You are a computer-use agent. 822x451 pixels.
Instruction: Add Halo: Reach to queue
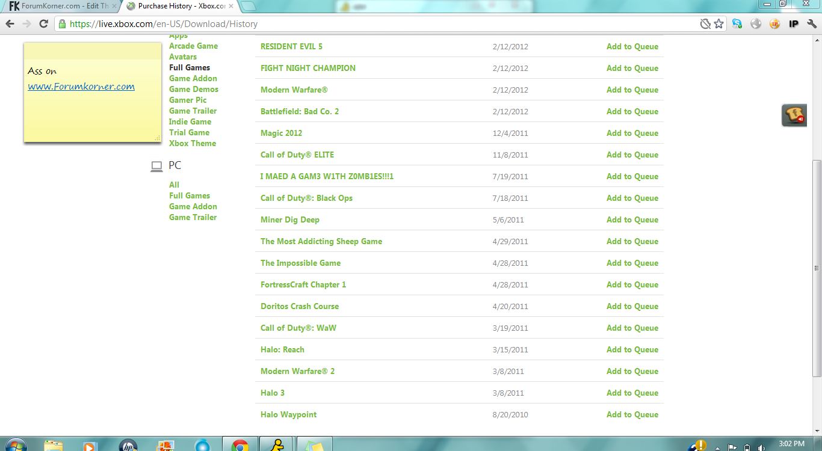(632, 349)
